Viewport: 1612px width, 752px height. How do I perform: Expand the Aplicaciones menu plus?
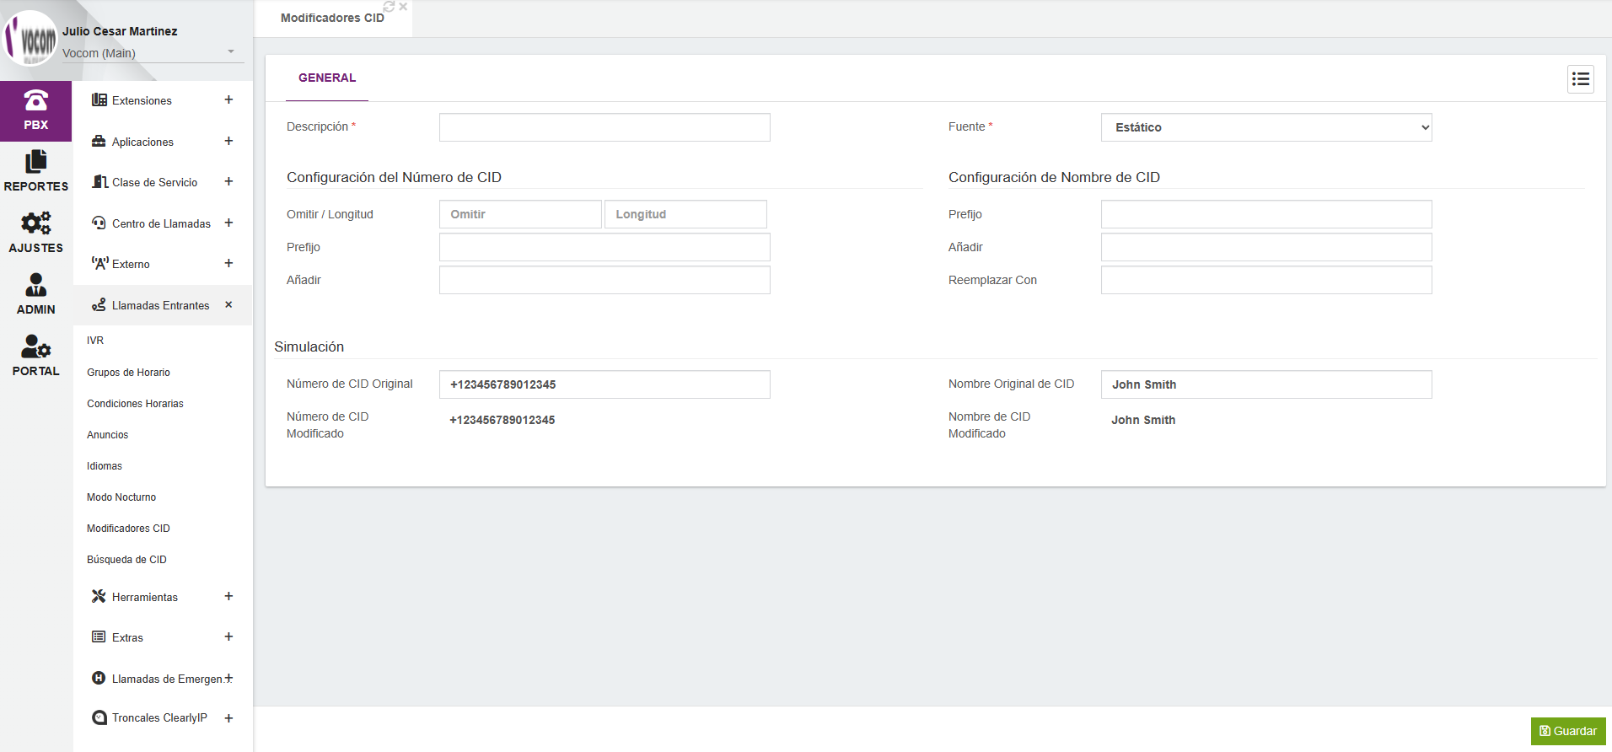(228, 141)
